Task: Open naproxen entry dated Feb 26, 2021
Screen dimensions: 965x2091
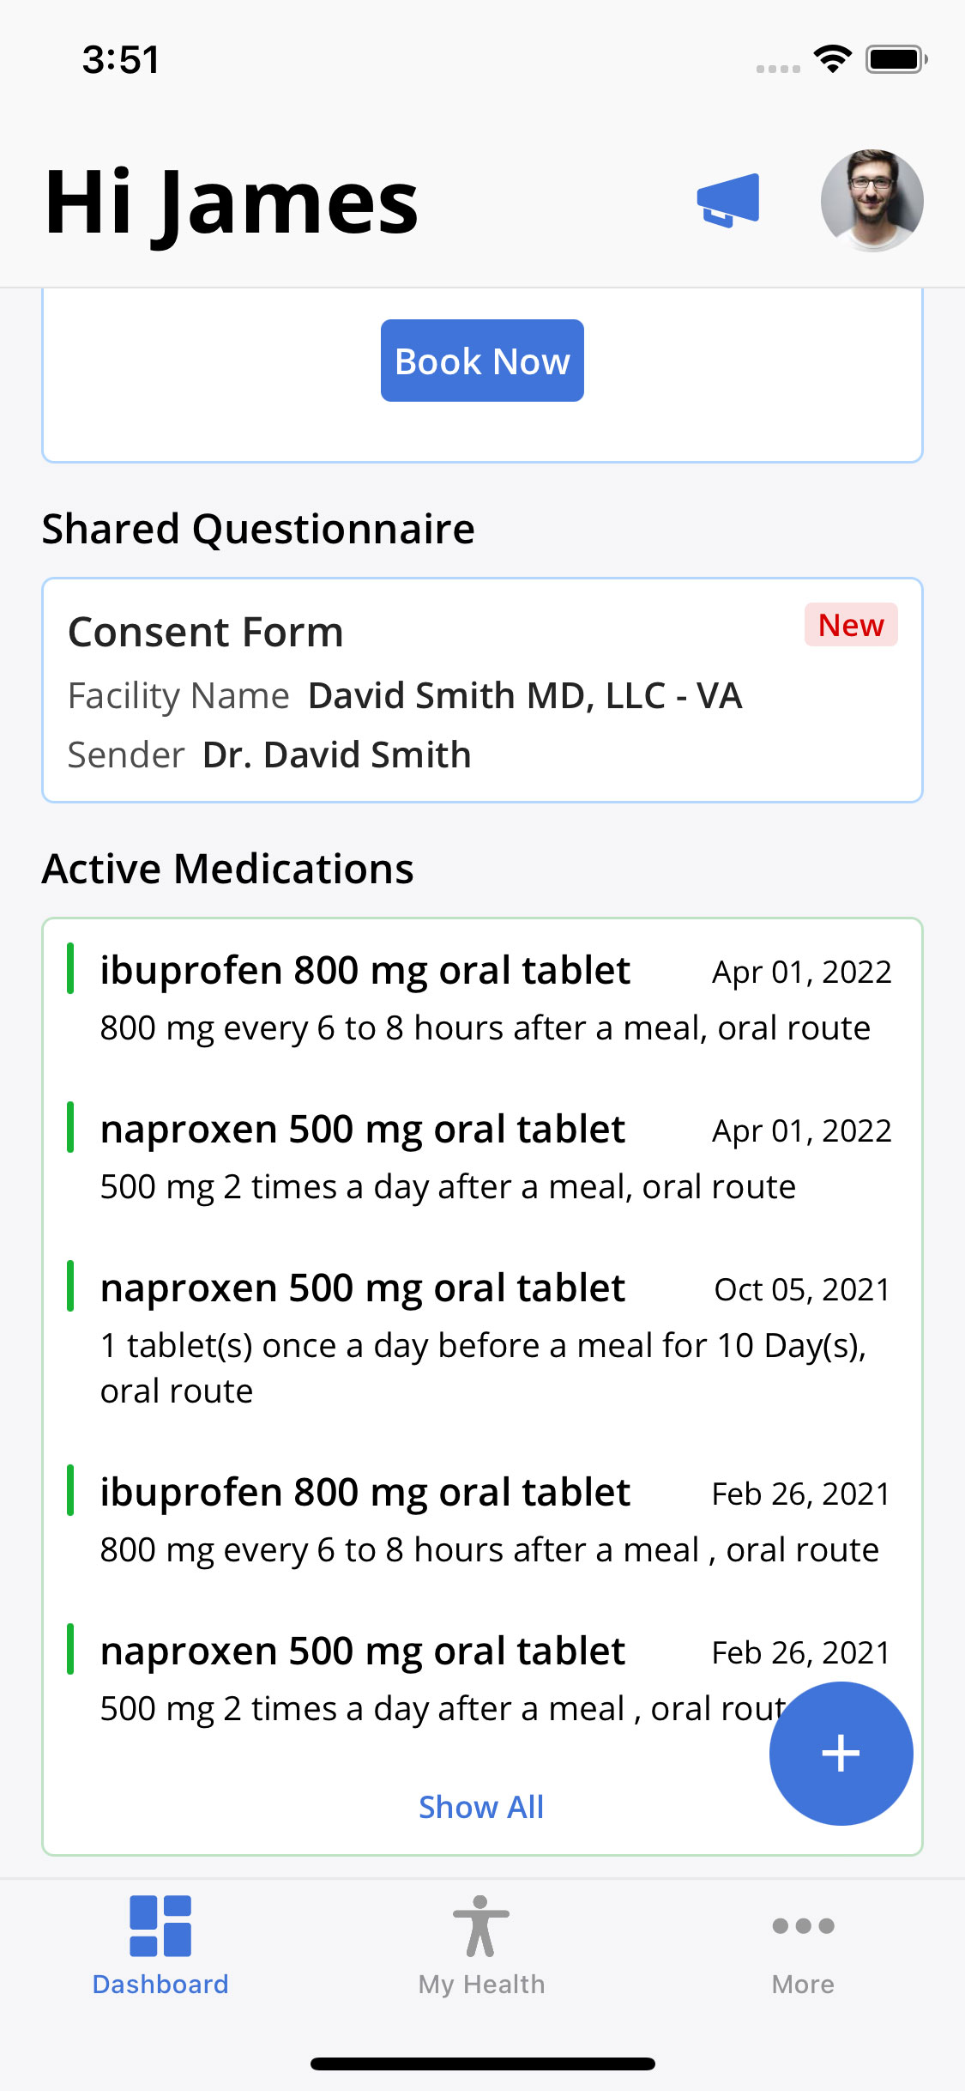Action: (429, 1678)
